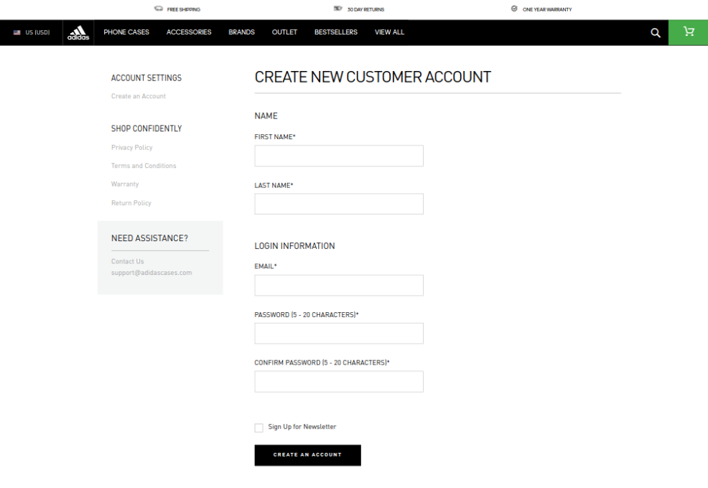Screen dimensions: 708x488
Task: Click the EMAIL input field
Action: [338, 285]
